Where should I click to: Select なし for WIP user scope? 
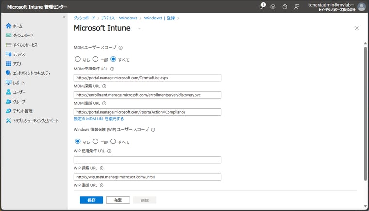[77, 141]
